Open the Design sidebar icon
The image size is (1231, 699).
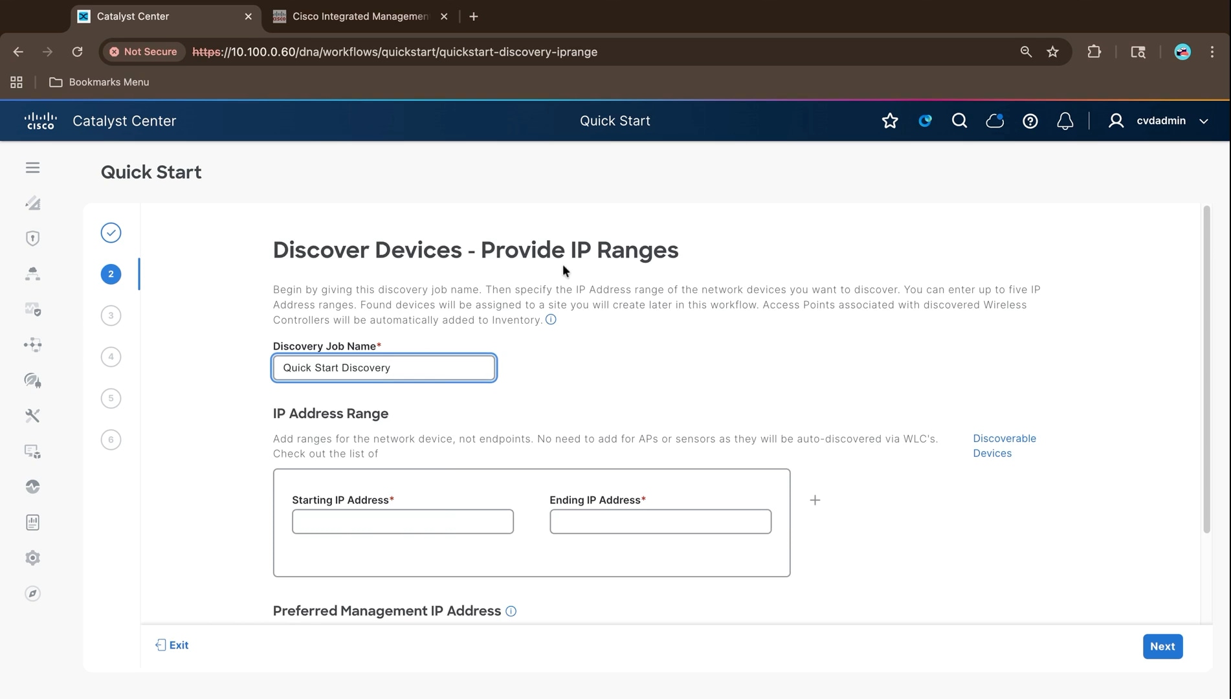coord(32,203)
